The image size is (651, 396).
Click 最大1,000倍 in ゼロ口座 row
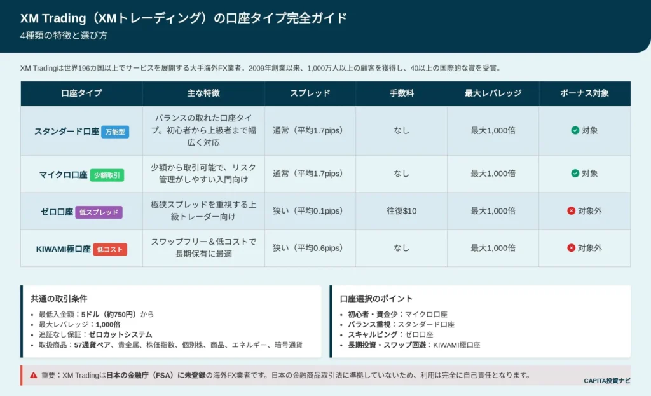pyautogui.click(x=493, y=210)
